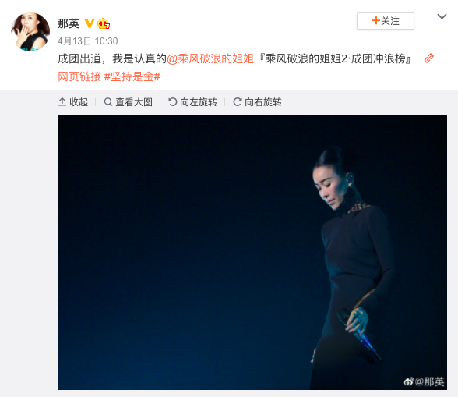This screenshot has width=458, height=397.
Task: Click the clockwise rotate icon
Action: click(x=237, y=102)
